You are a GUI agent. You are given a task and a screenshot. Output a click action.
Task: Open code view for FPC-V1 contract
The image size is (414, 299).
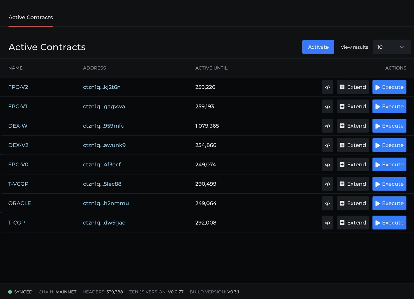[x=327, y=107]
